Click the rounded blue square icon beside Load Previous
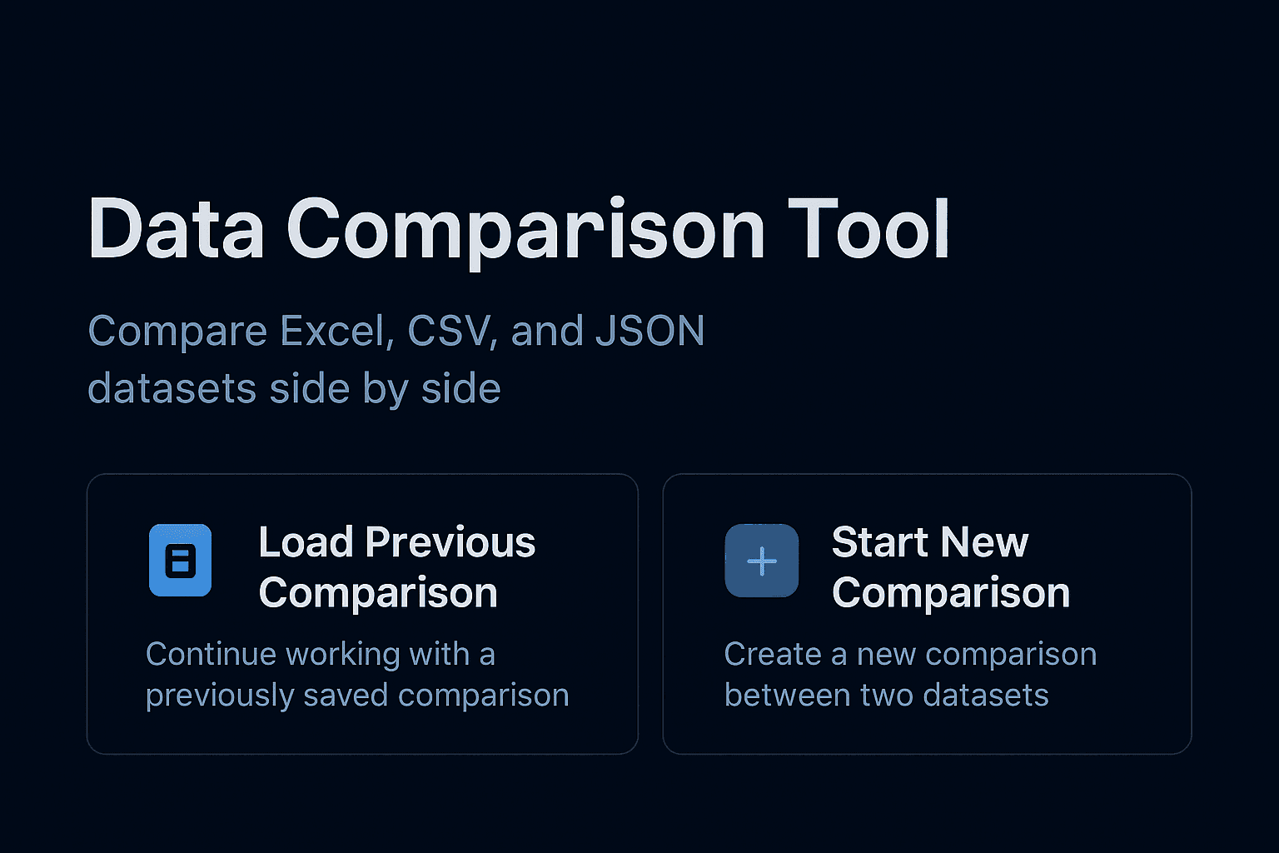The height and width of the screenshot is (853, 1279). 180,561
